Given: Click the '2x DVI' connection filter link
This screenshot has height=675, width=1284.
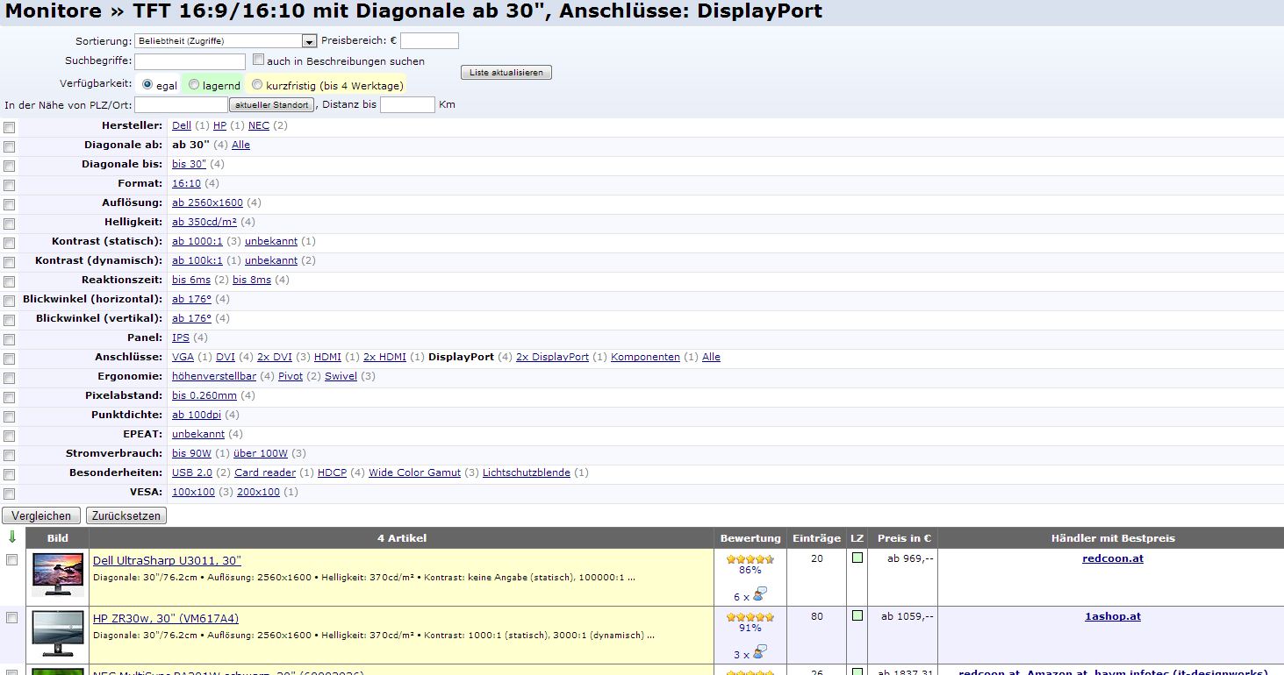Looking at the screenshot, I should (275, 357).
